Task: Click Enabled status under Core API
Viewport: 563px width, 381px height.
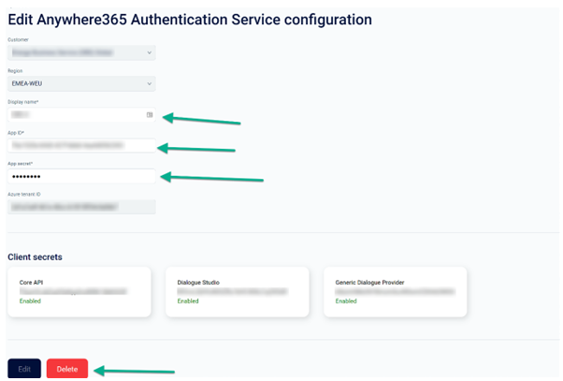Action: click(30, 301)
